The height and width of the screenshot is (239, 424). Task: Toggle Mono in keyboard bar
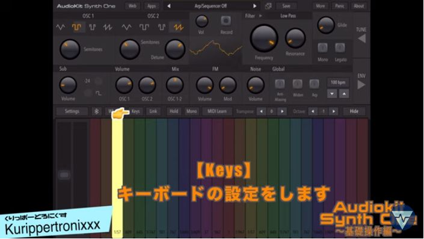coord(191,111)
